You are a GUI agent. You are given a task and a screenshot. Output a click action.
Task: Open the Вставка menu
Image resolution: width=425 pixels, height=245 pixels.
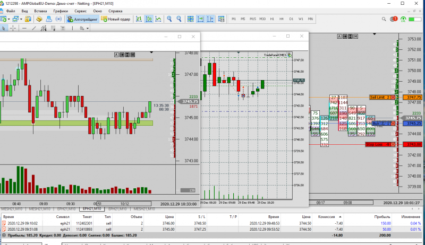click(41, 11)
